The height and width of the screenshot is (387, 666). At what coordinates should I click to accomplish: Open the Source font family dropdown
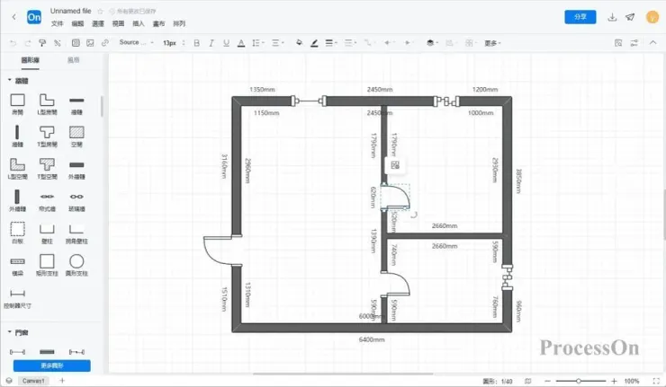tap(136, 42)
